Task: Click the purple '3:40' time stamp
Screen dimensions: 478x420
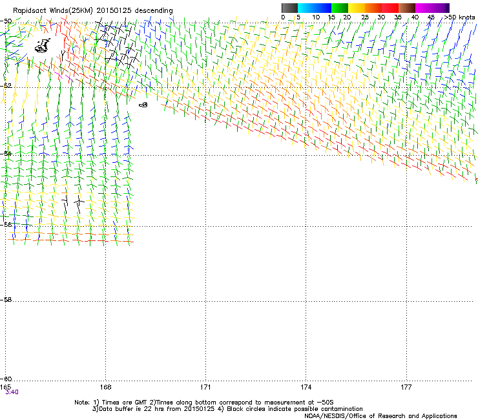Action: pos(12,392)
